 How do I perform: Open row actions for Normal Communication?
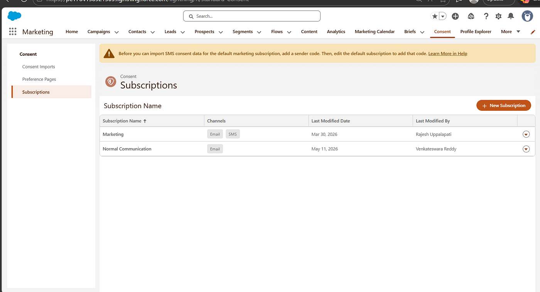tap(526, 149)
